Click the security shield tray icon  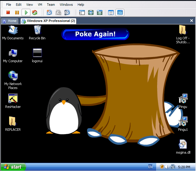(x=162, y=167)
